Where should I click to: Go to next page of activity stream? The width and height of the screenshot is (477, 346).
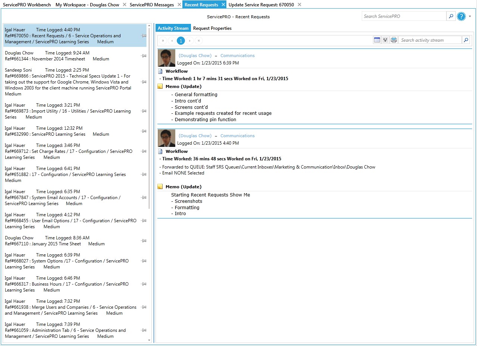pos(190,41)
